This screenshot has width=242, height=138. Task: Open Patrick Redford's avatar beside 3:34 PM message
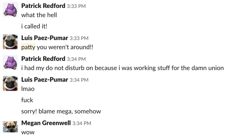10,63
